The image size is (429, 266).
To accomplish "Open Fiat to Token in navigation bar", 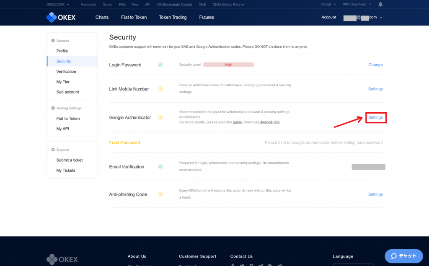I will (134, 17).
